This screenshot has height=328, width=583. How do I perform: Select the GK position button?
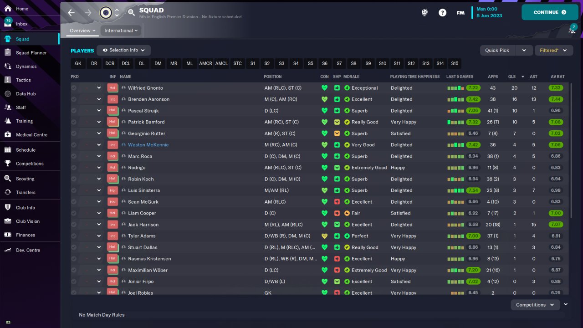click(78, 63)
